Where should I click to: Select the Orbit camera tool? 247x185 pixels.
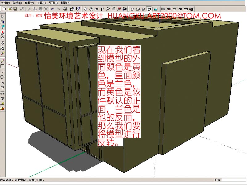[x=86, y=9]
